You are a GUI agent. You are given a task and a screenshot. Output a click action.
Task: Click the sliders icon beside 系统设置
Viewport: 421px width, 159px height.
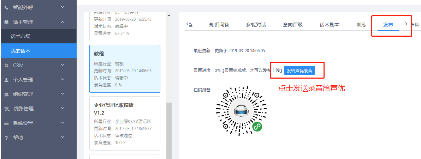6,123
